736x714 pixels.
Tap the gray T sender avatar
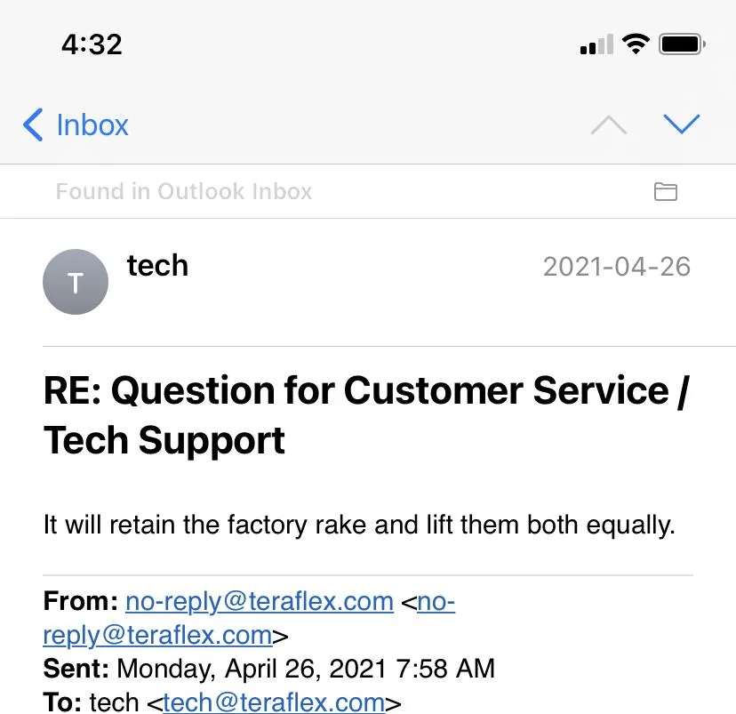tap(76, 282)
